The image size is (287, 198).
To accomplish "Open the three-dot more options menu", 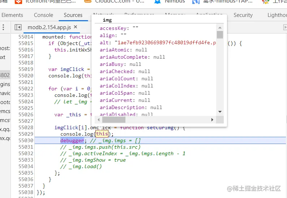I will click(x=3, y=27).
